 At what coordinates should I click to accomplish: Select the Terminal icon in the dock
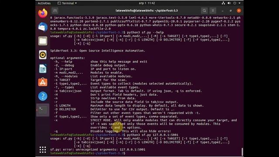[43, 110]
